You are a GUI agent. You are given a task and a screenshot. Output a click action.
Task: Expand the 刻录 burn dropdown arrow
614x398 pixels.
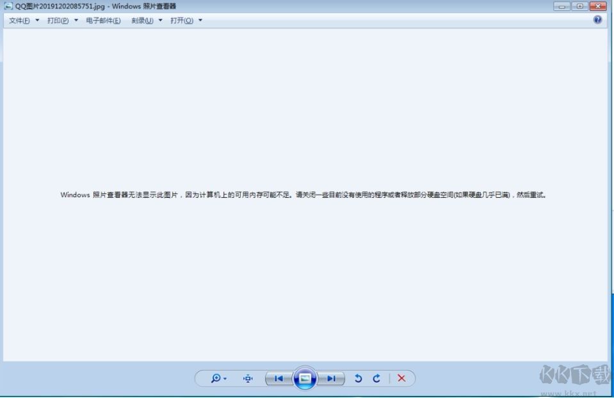pos(160,20)
